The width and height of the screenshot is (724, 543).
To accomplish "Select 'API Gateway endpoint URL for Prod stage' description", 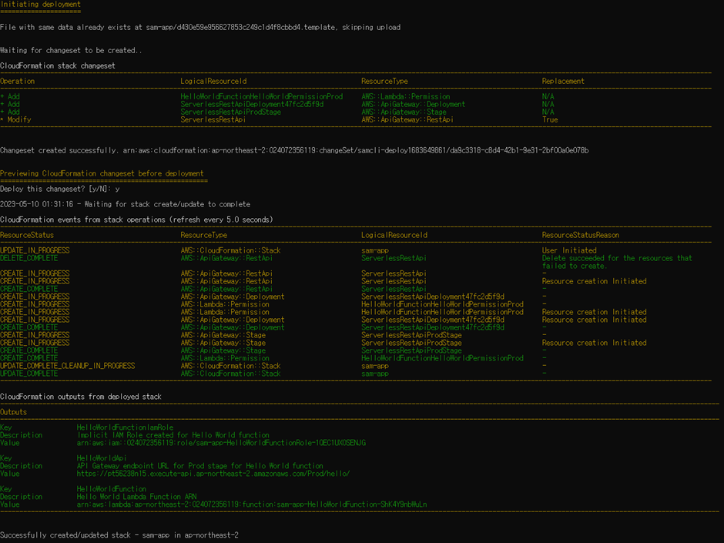I will point(200,466).
